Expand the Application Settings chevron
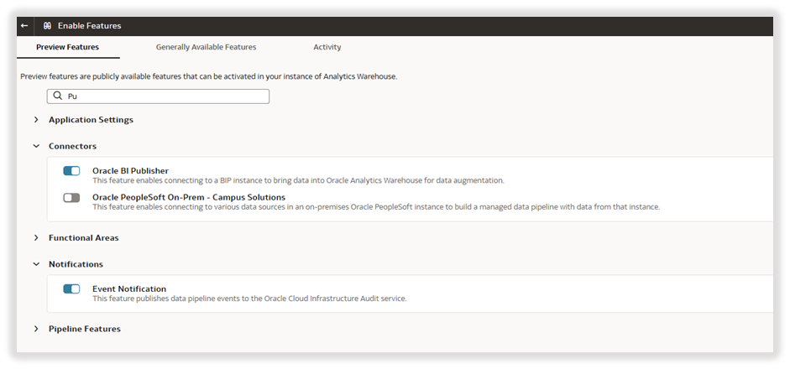 coord(36,120)
